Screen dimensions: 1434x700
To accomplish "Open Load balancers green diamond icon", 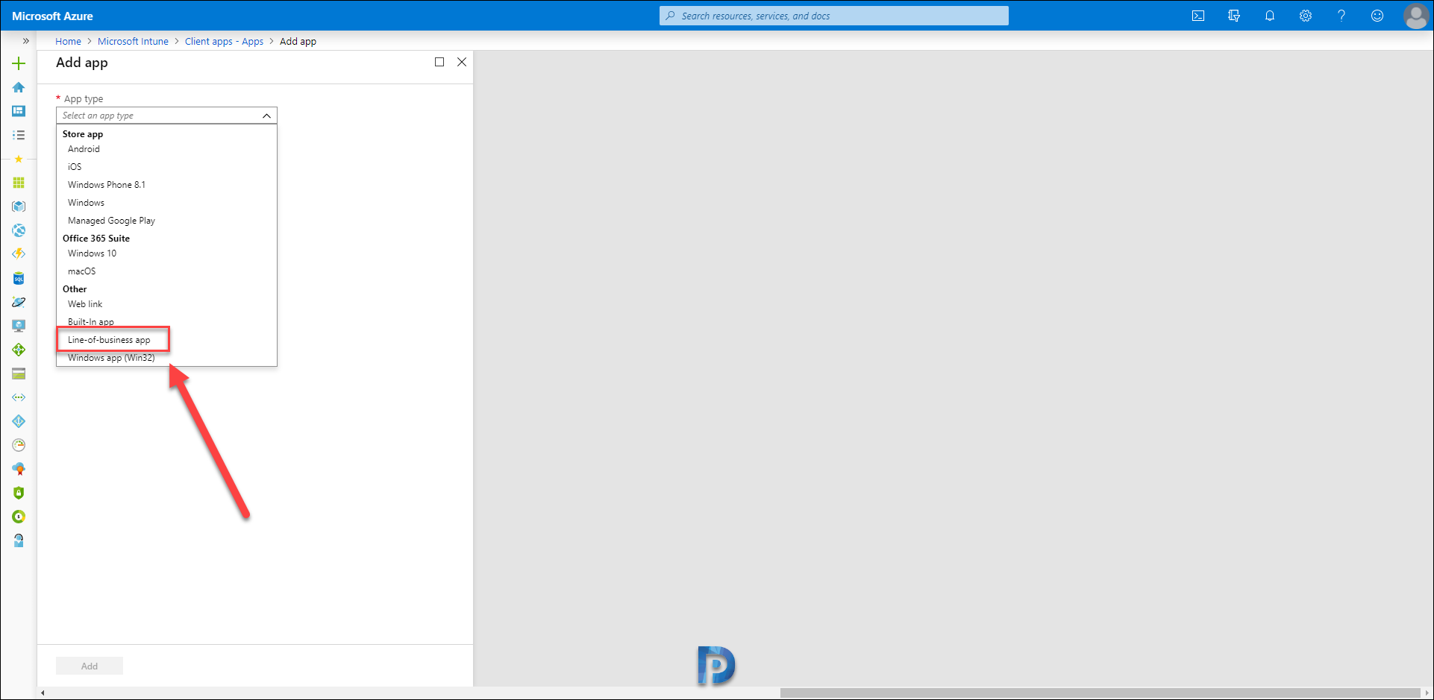I will pos(19,350).
